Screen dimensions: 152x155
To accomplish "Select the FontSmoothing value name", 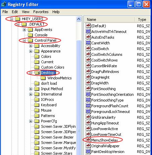I will (103, 89).
